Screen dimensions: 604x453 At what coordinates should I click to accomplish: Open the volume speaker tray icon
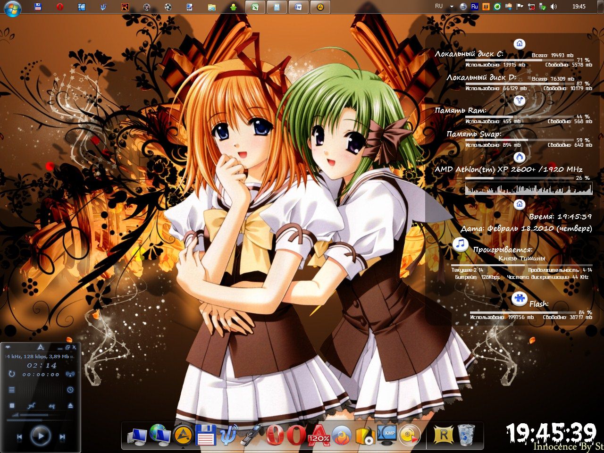(554, 7)
